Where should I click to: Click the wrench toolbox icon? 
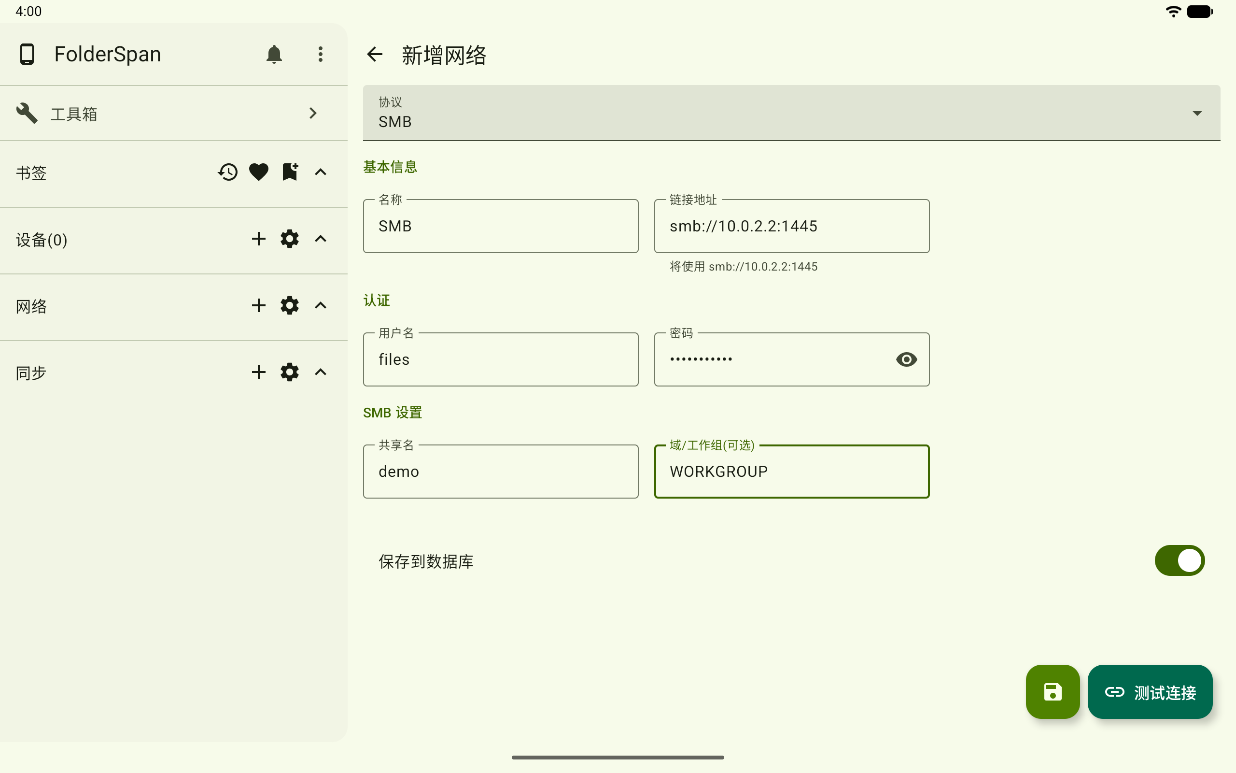coord(27,113)
